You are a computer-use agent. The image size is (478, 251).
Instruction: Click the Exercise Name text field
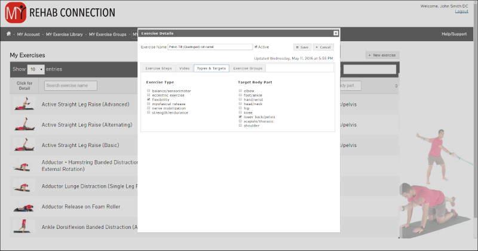coord(210,47)
